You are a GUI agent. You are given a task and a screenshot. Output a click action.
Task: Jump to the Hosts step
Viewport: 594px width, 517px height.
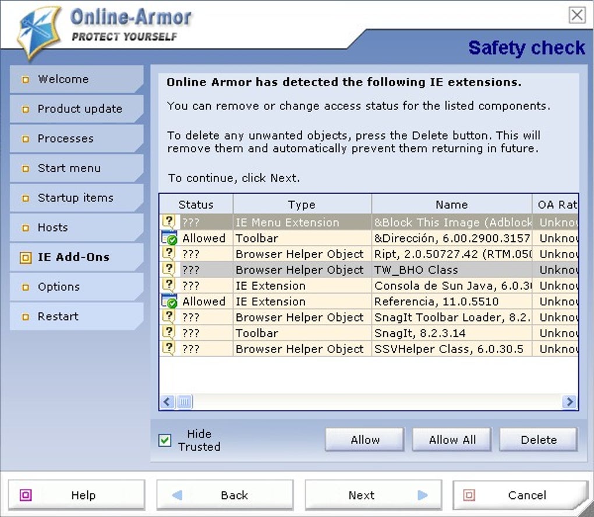(x=76, y=227)
